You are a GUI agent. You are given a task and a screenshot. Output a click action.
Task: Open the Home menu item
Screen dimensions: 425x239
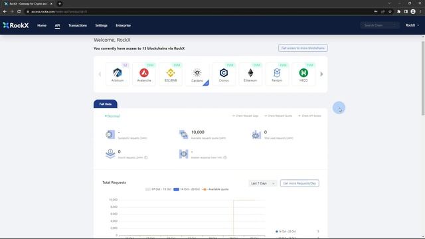(x=42, y=25)
